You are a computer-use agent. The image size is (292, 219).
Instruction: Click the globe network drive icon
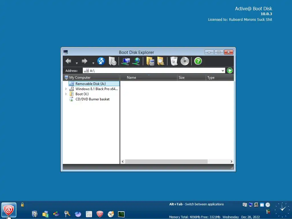click(x=137, y=61)
